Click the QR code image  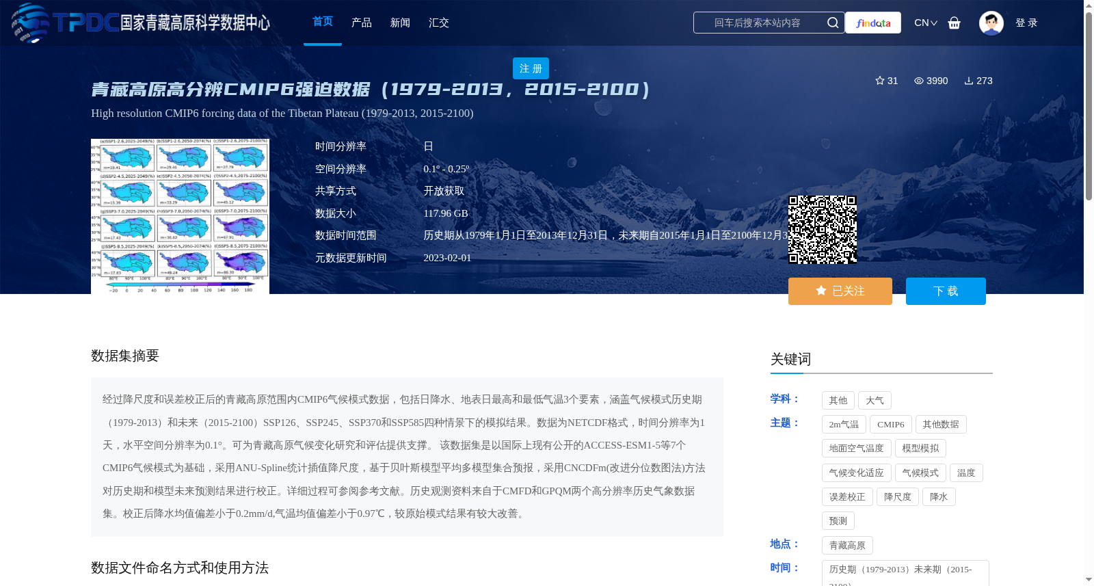[x=823, y=230]
